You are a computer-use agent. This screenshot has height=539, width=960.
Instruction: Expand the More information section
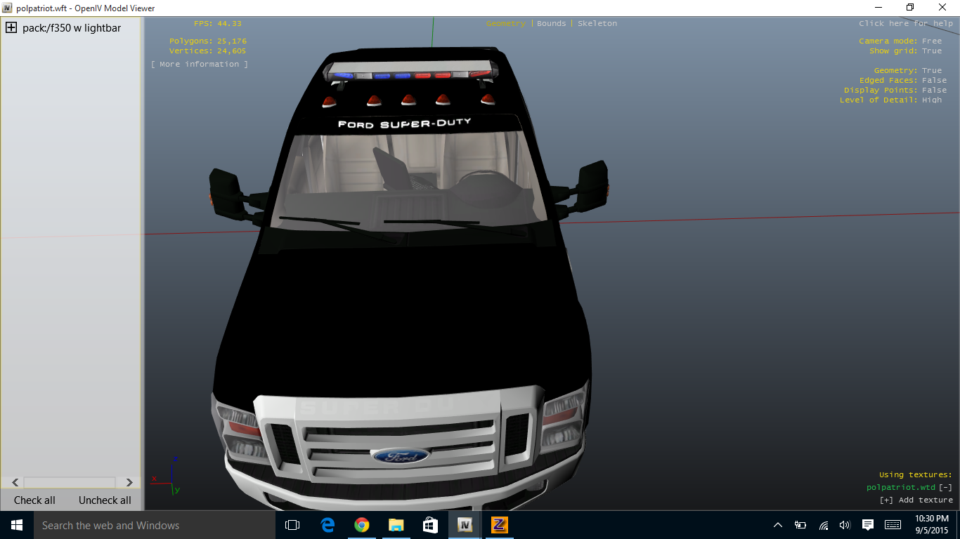pos(200,64)
